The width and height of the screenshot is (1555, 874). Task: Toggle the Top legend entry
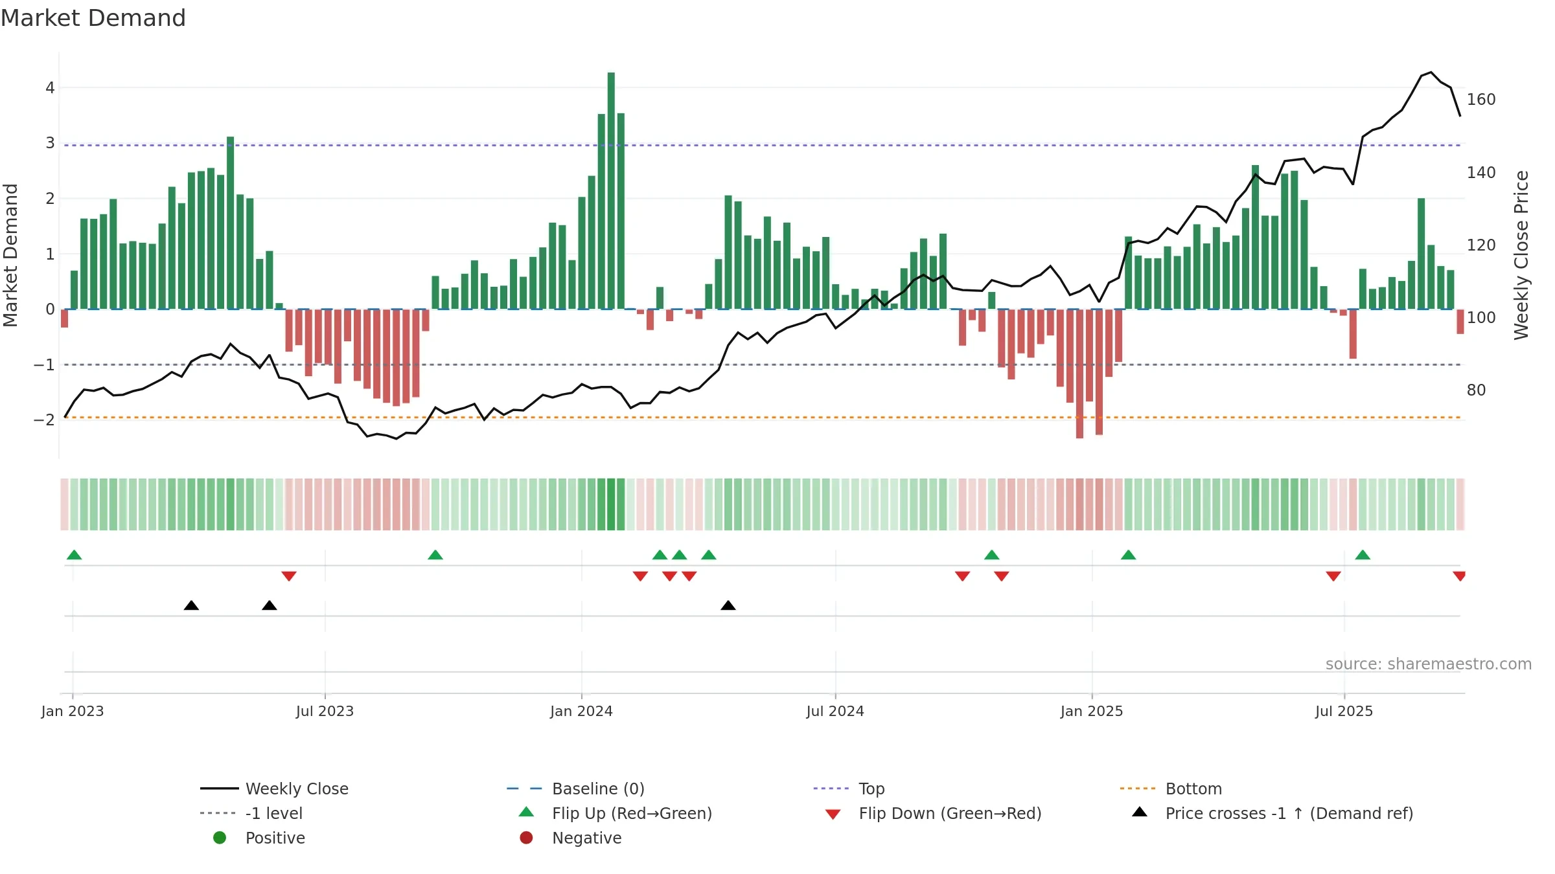click(849, 789)
